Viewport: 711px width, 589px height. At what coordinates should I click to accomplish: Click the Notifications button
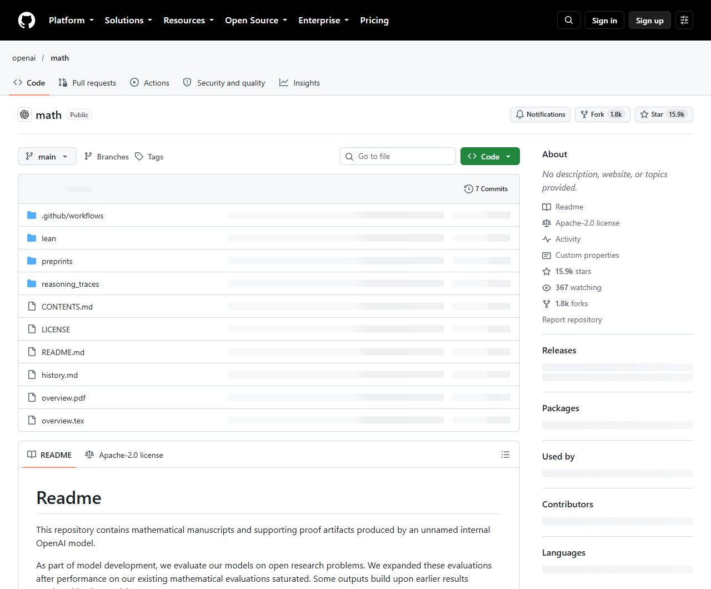point(540,114)
